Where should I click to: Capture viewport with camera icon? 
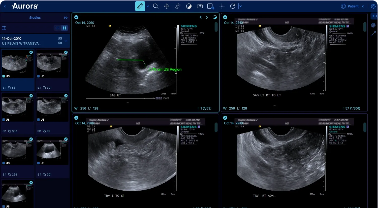(x=200, y=6)
